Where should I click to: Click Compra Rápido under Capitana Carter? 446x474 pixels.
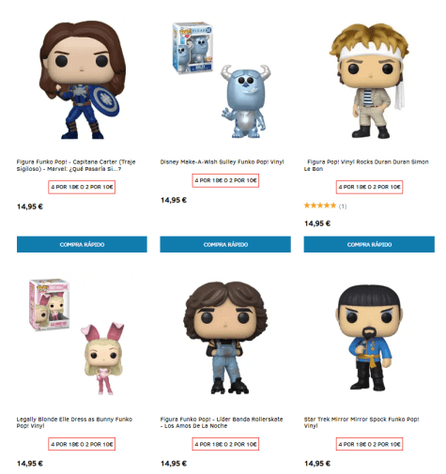pos(82,244)
